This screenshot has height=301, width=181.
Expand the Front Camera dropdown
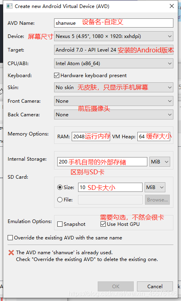tap(114, 101)
